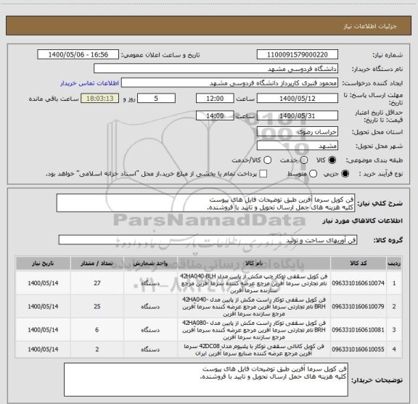Viewport: 418px width, 404px height.
Task: Click the شرح کلی نیاز description box
Action: point(205,203)
